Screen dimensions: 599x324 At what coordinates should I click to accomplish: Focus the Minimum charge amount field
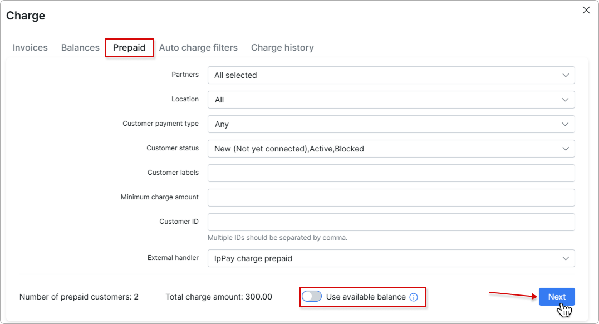(391, 198)
